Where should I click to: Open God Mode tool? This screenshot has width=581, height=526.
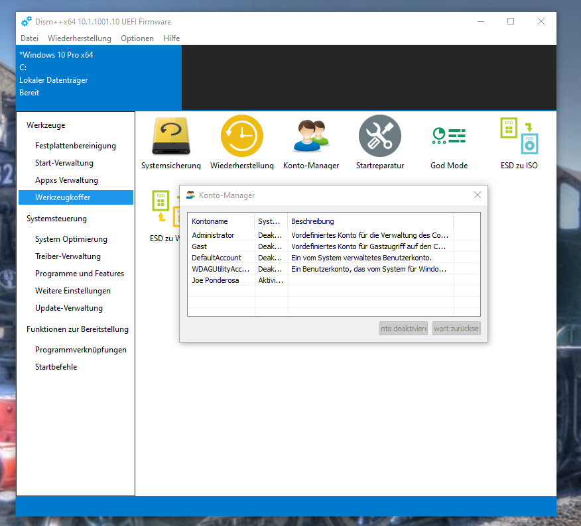449,143
